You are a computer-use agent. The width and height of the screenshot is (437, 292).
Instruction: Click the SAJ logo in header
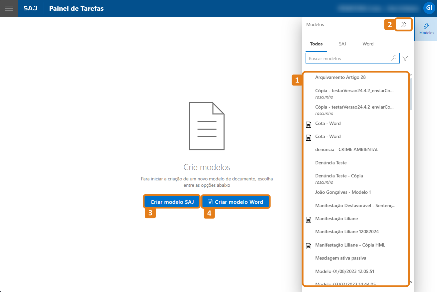tap(30, 8)
